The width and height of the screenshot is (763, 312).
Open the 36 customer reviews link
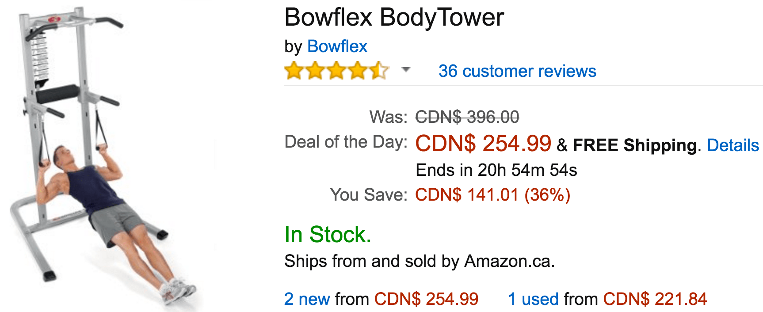(517, 71)
